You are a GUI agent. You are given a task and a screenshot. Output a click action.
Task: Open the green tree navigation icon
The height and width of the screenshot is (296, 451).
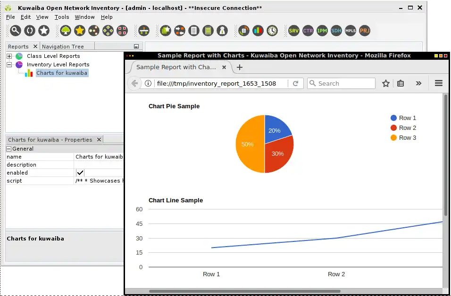click(x=66, y=31)
